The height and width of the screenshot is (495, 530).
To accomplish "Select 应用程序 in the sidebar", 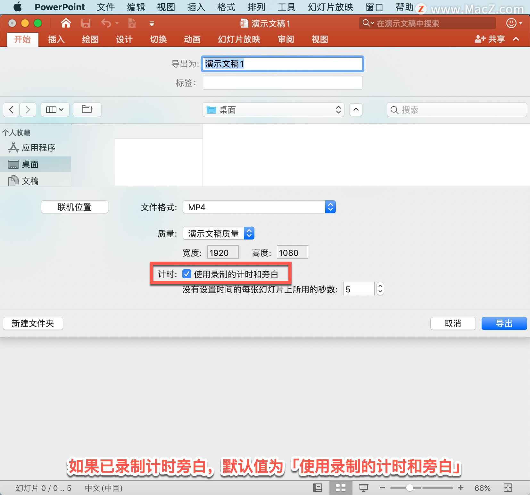I will point(36,148).
